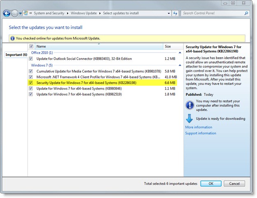
Task: Collapse the Office 2010 (1) group
Action: (x=180, y=53)
